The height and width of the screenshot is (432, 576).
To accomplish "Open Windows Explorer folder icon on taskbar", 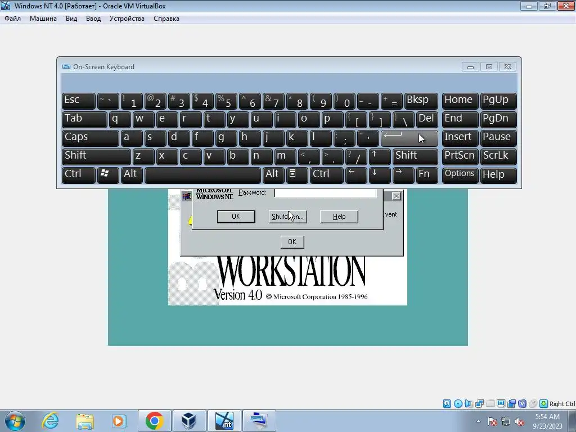I will coord(85,421).
